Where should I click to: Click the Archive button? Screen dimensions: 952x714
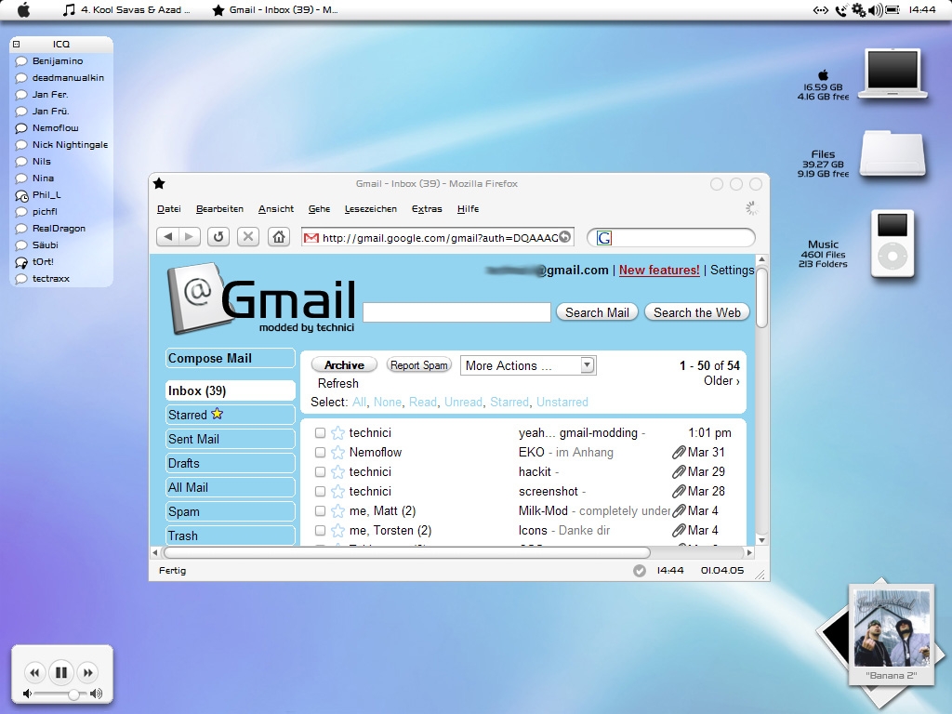tap(344, 364)
